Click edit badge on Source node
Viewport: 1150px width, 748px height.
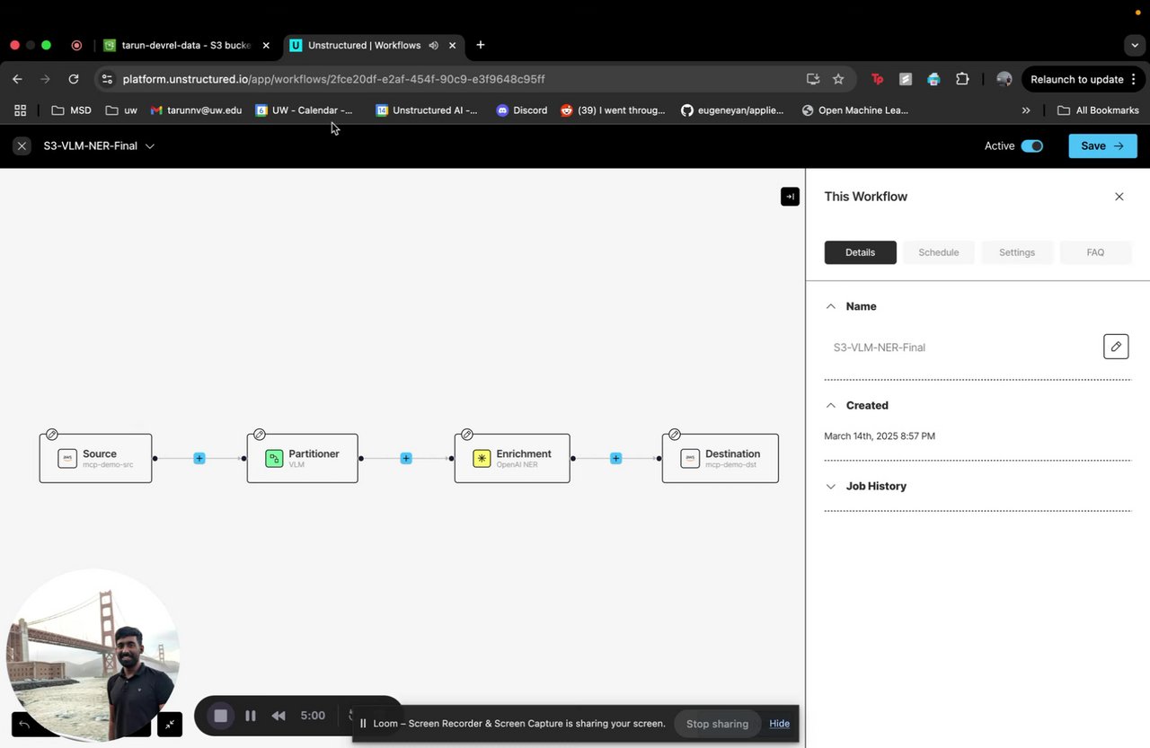[x=52, y=435]
